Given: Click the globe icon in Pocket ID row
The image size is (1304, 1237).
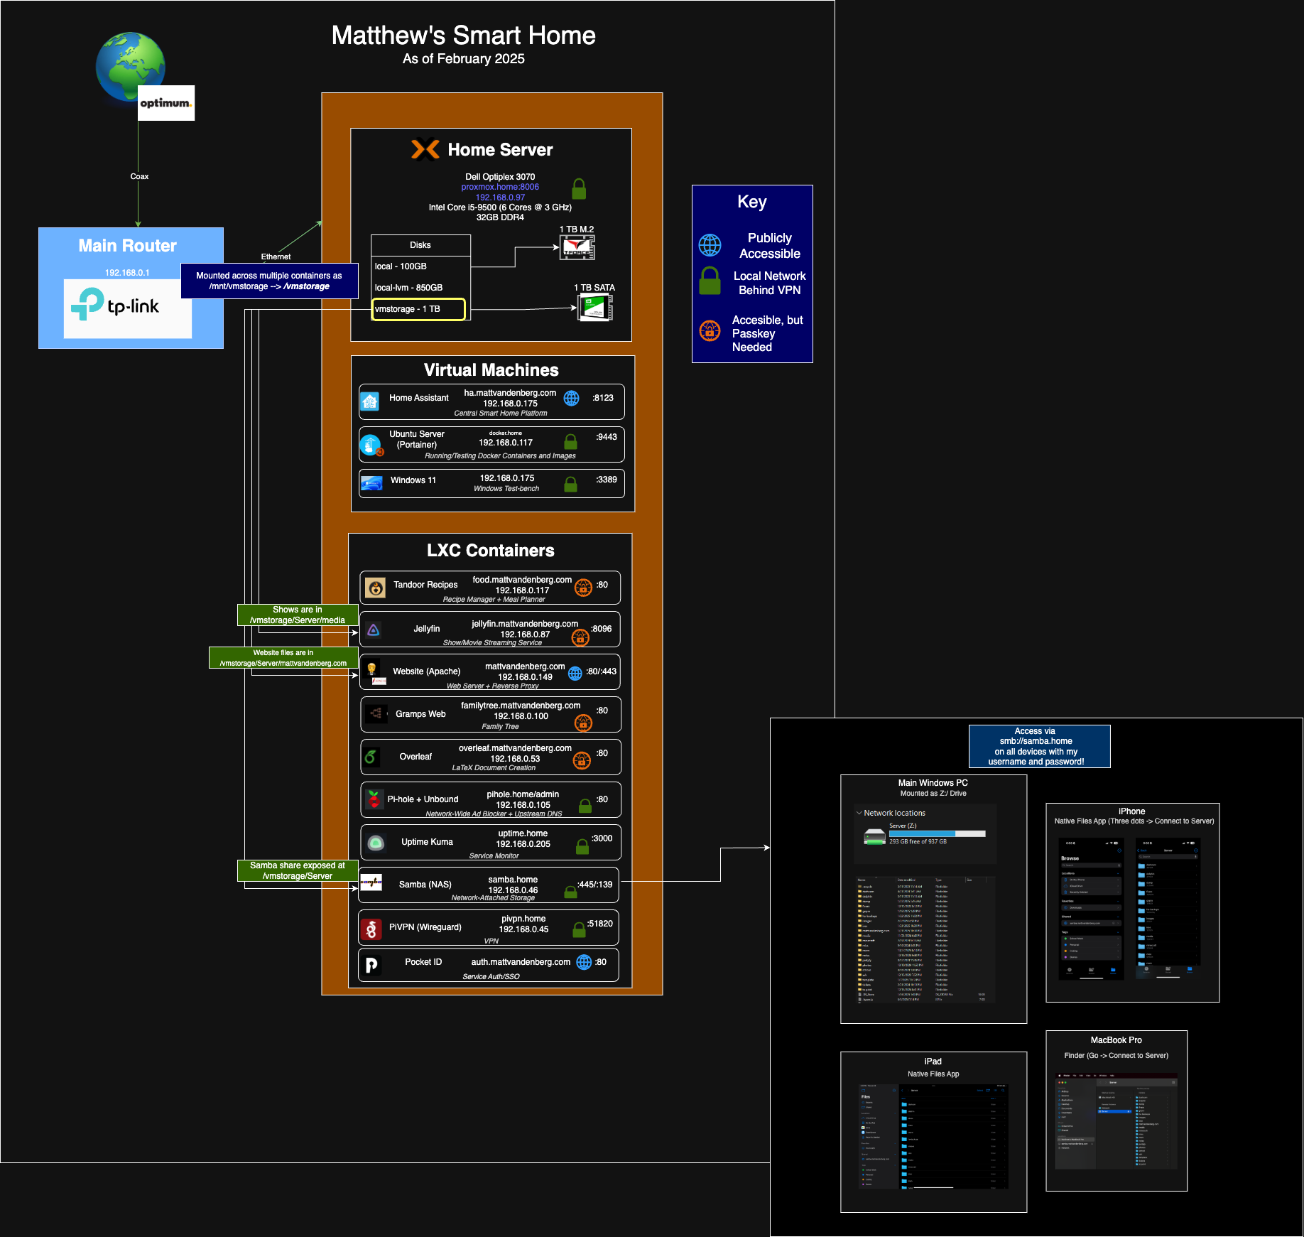Looking at the screenshot, I should pyautogui.click(x=584, y=962).
